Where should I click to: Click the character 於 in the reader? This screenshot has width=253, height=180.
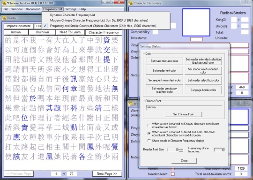coord(33,98)
